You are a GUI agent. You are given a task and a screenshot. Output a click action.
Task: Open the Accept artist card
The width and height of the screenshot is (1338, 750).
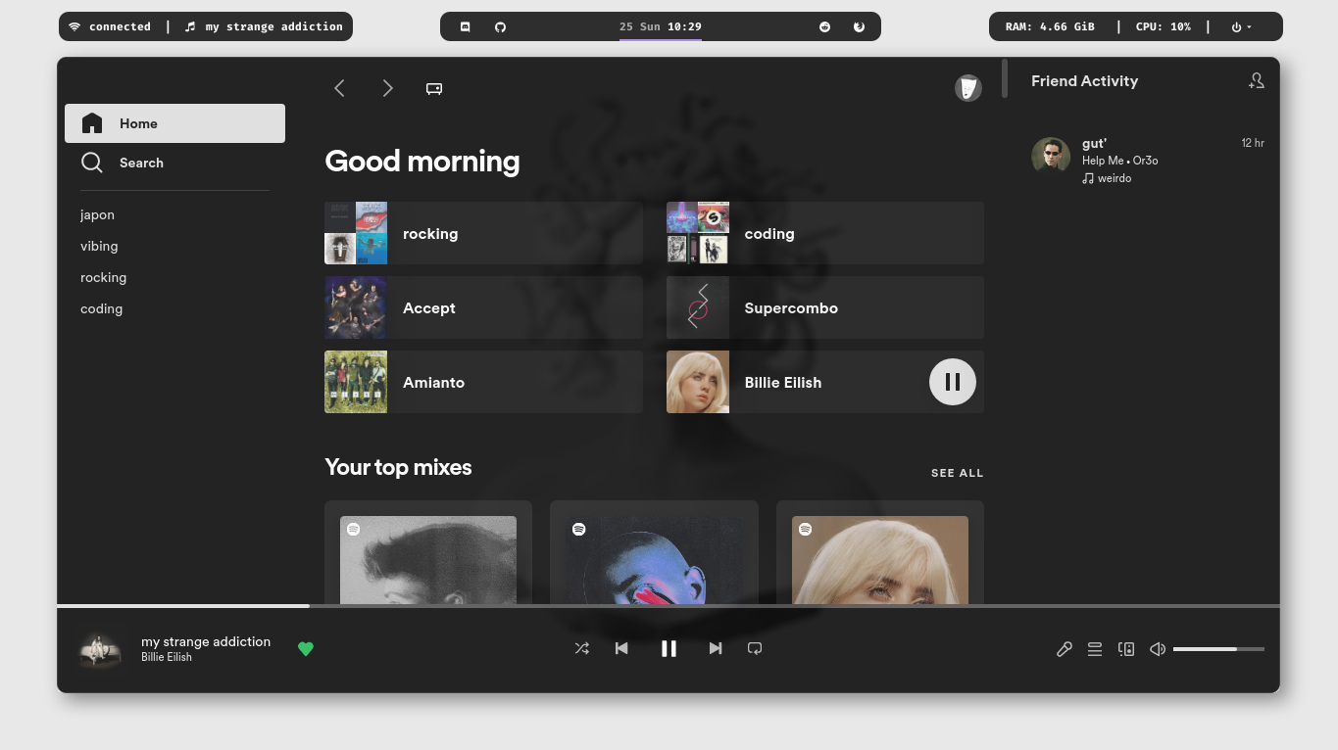[483, 307]
